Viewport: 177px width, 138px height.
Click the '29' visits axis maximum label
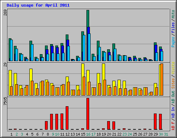click(x=5, y=65)
